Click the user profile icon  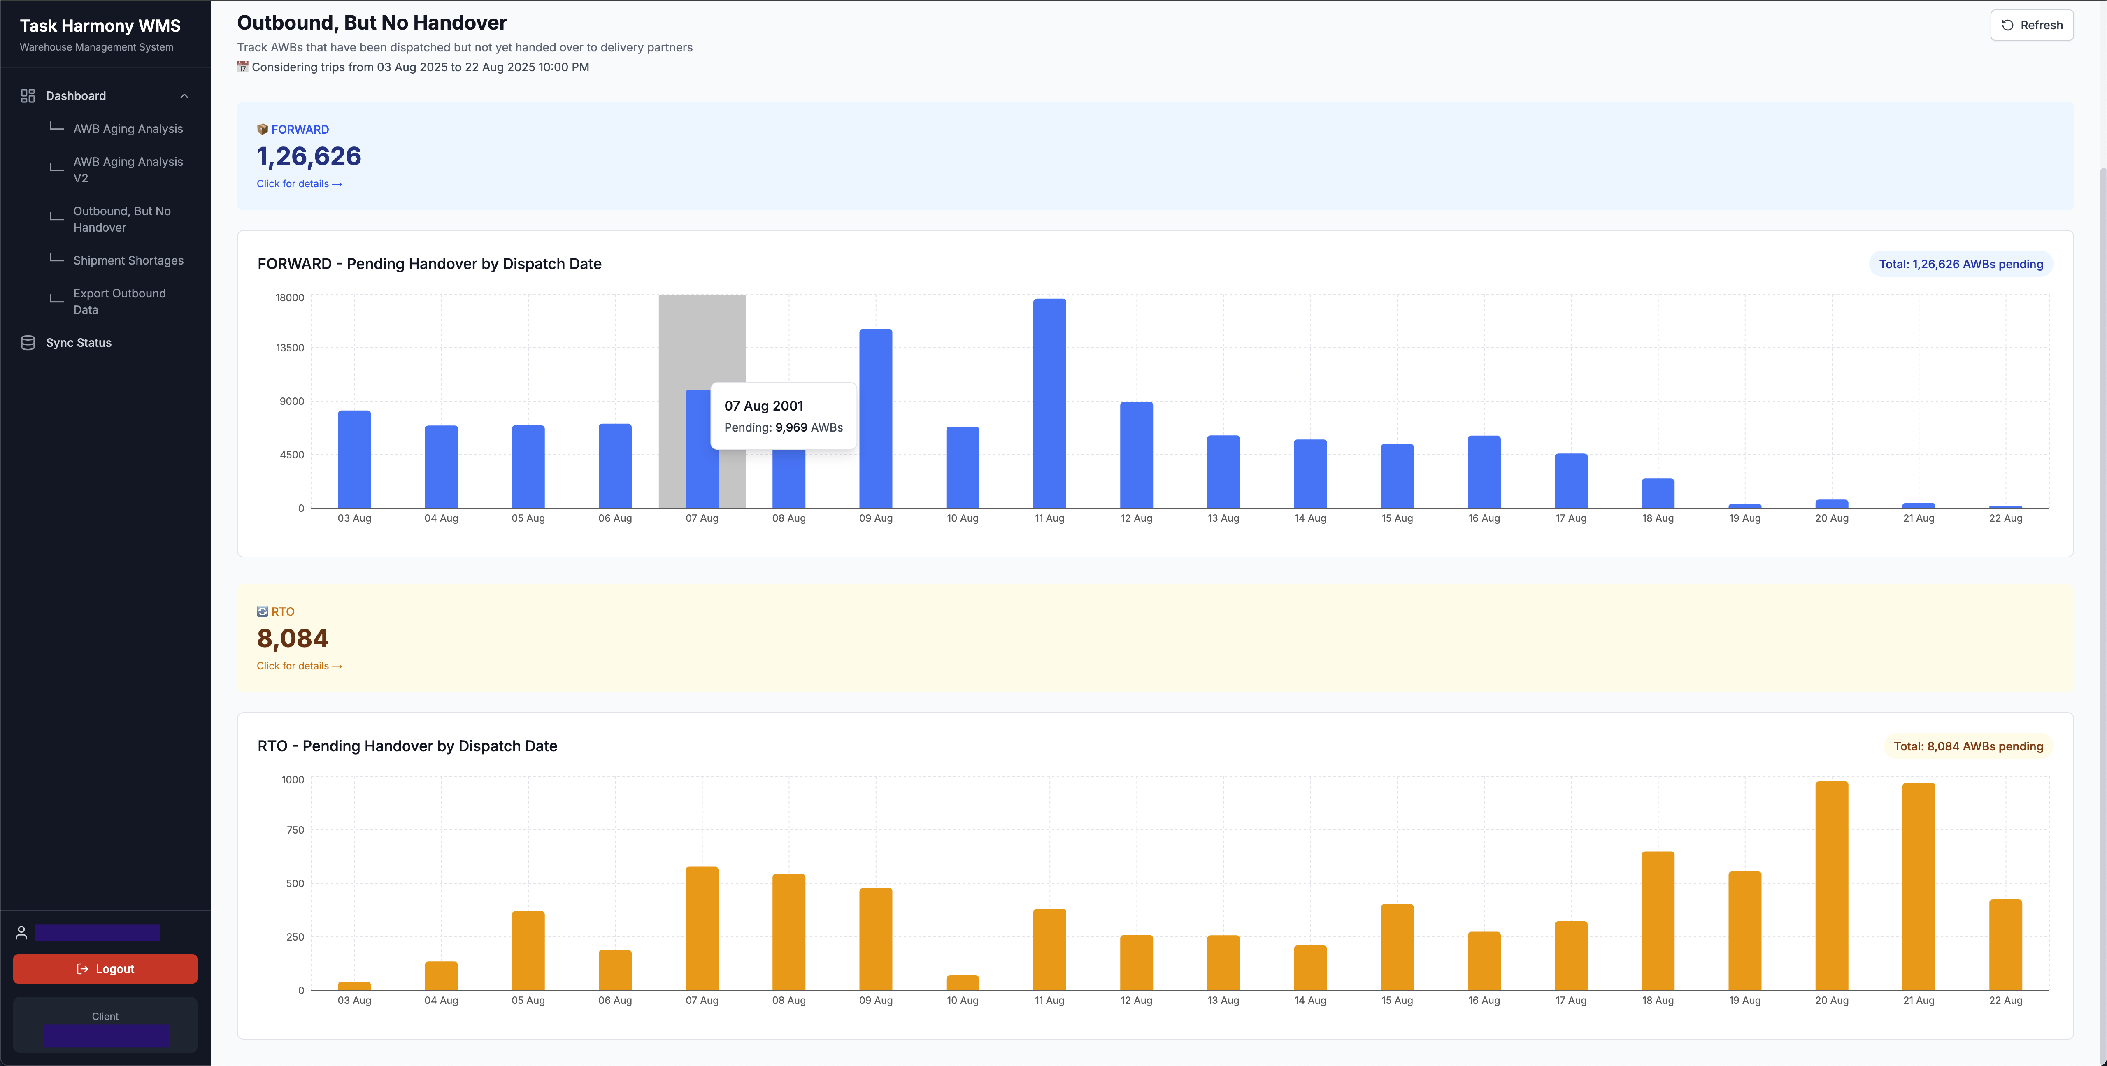click(x=22, y=933)
